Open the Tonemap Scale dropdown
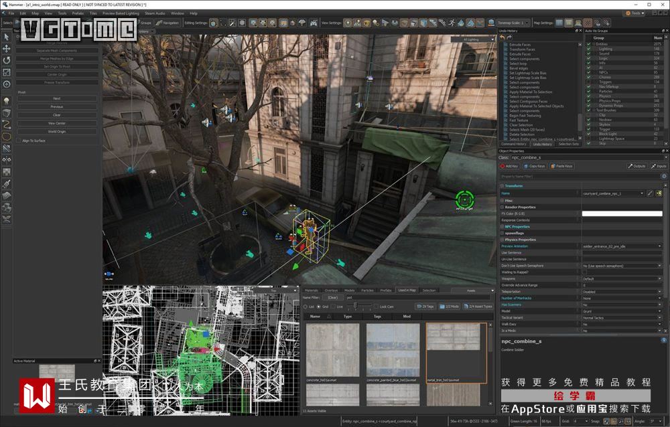 [513, 23]
